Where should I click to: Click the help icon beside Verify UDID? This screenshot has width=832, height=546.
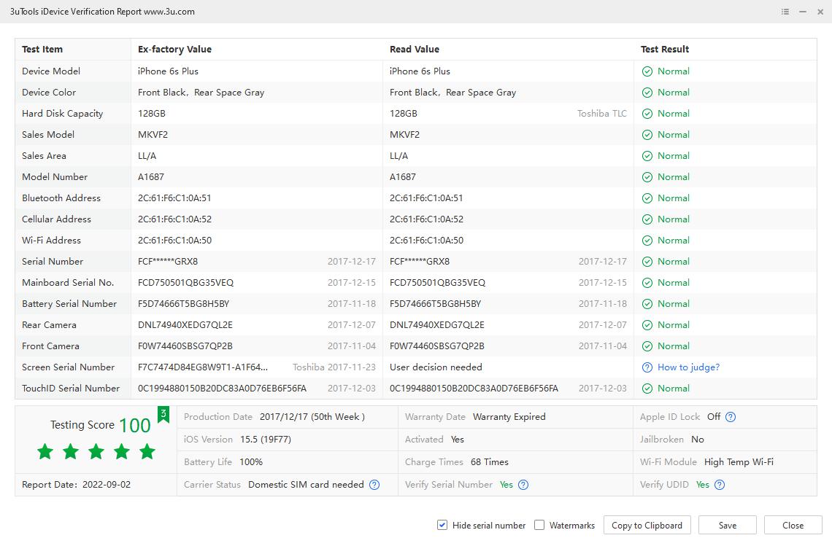[720, 485]
